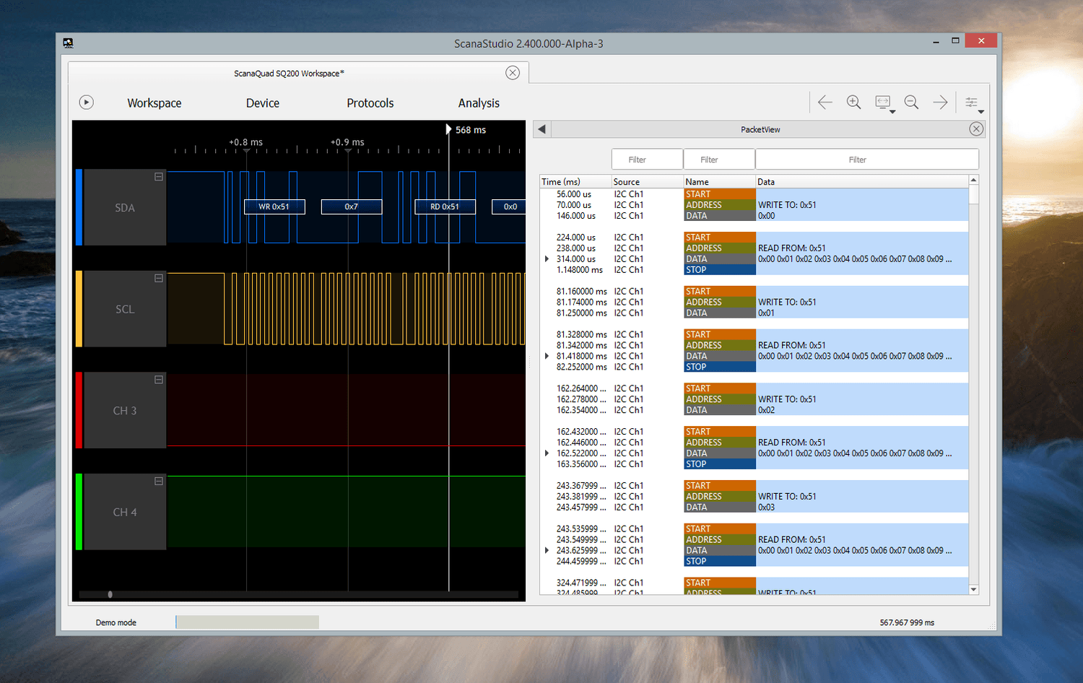The image size is (1083, 683).
Task: Open the Protocols menu
Action: point(370,103)
